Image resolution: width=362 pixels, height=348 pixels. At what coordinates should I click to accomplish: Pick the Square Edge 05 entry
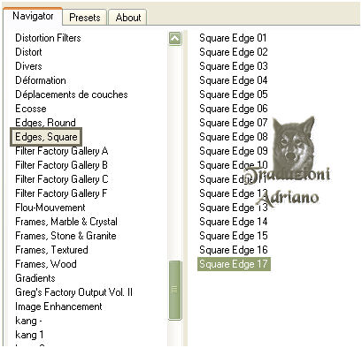tap(234, 95)
